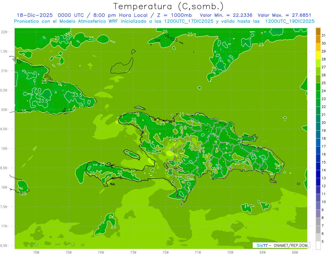The width and height of the screenshot is (331, 256).
Task: Pick the blue swatch between 15 and 16
Action: pos(318,158)
